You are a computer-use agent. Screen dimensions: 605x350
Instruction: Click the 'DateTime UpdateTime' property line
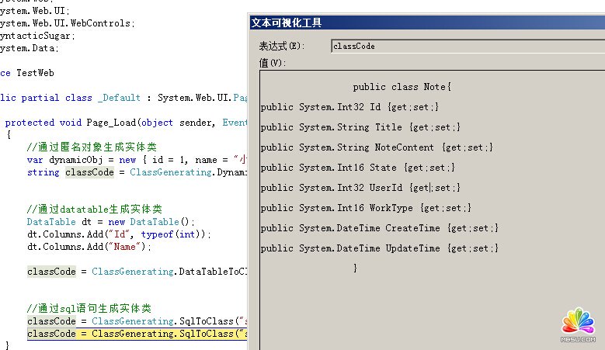(379, 248)
